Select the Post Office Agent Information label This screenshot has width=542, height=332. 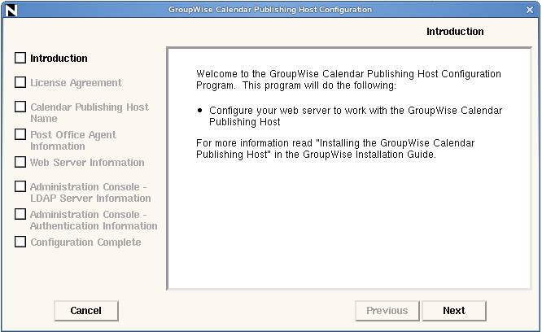(73, 140)
